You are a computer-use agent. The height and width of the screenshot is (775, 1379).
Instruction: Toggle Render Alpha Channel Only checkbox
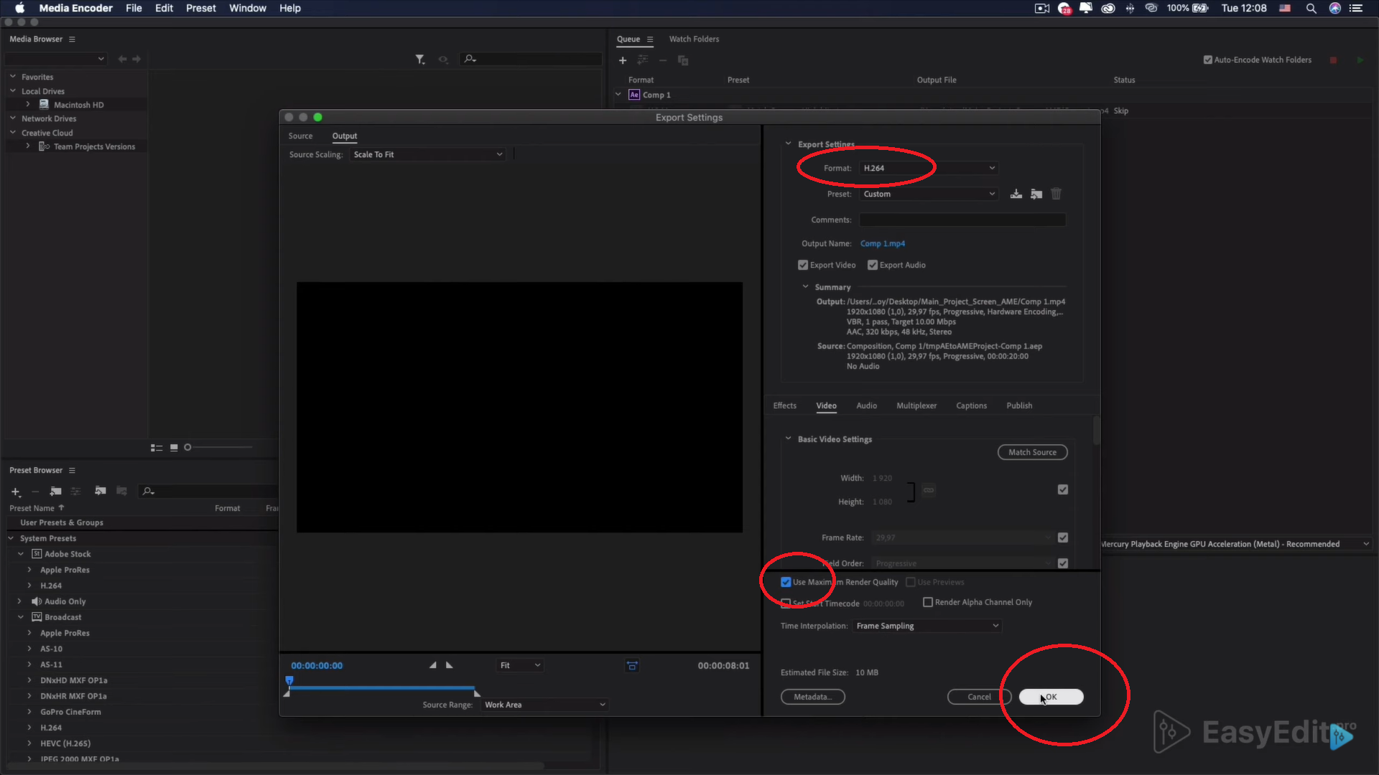pyautogui.click(x=928, y=602)
